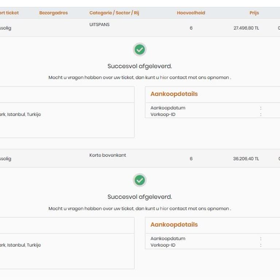Click the Prijs column header
The height and width of the screenshot is (280, 280).
point(254,13)
